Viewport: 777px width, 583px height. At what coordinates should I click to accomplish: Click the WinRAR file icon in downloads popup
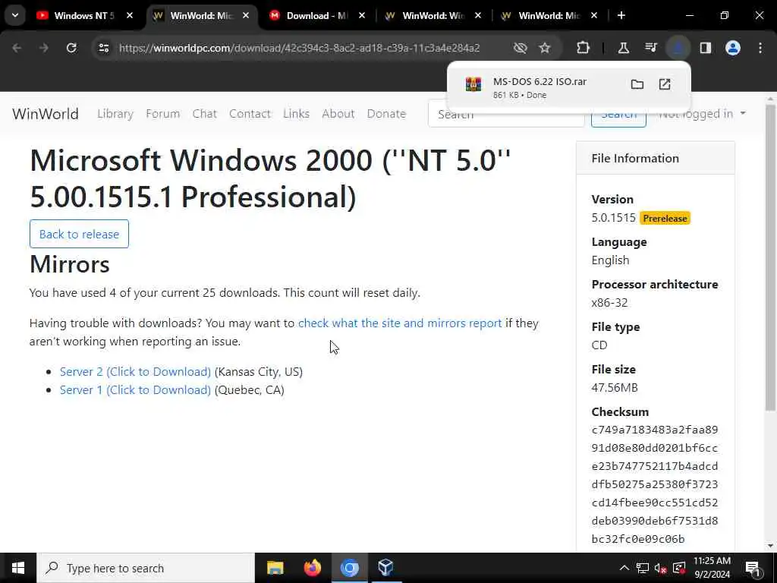point(473,84)
